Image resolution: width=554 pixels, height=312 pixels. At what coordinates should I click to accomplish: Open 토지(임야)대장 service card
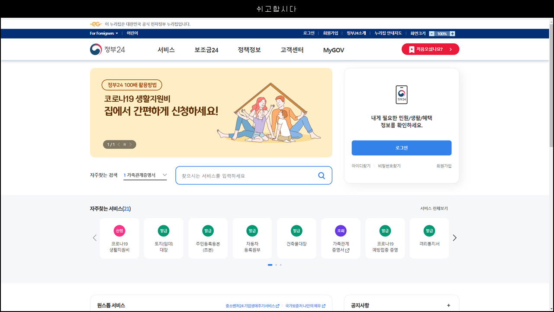(x=164, y=238)
